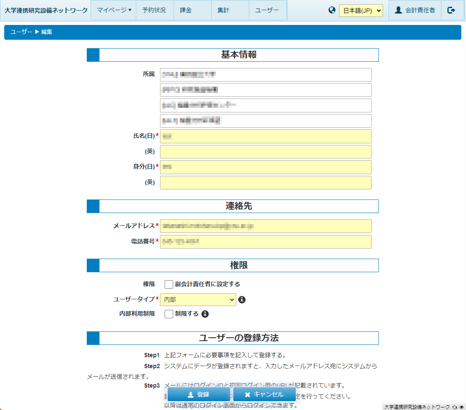Click the footer 大学連携研究設備ネットワーク label
466x410 pixels.
[x=417, y=407]
